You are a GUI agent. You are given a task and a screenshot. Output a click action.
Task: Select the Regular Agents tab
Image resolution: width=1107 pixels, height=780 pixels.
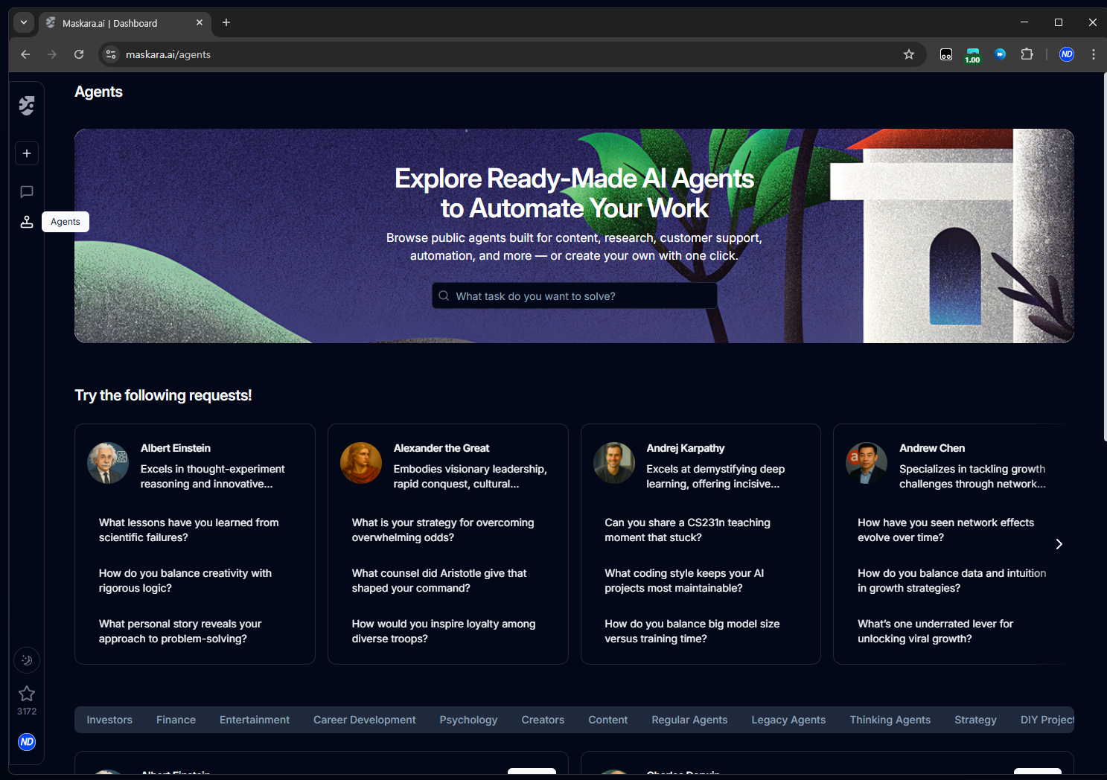[689, 720]
